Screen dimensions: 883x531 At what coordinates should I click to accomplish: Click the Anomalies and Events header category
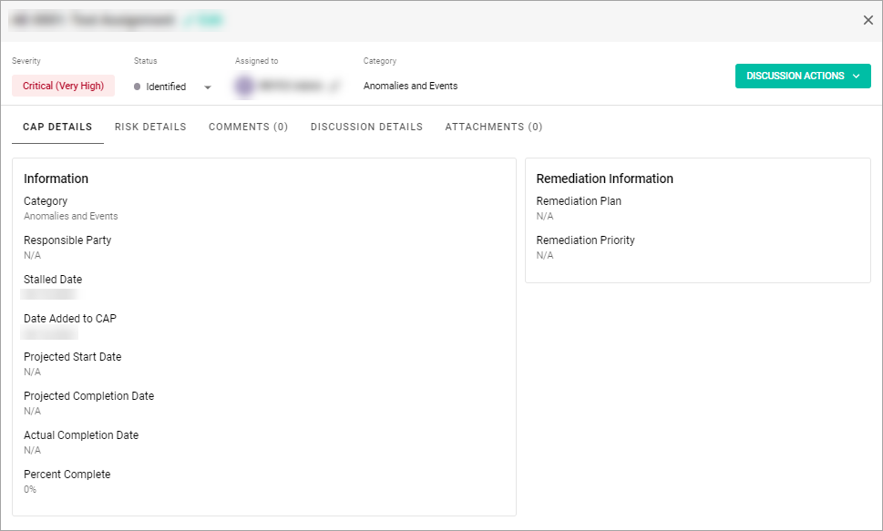coord(410,87)
